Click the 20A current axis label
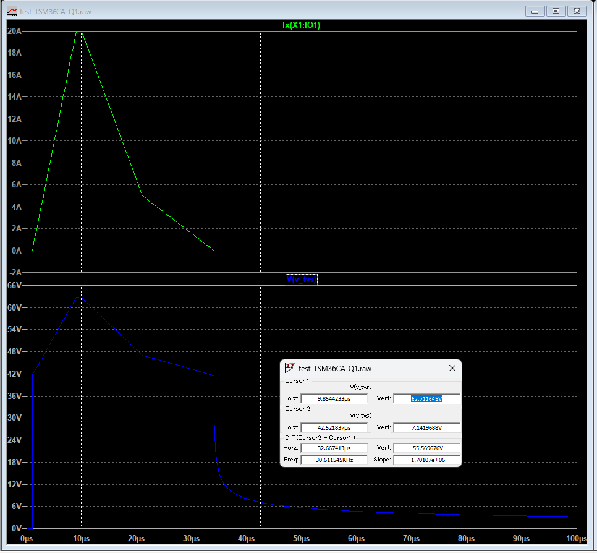The image size is (597, 553). click(14, 32)
